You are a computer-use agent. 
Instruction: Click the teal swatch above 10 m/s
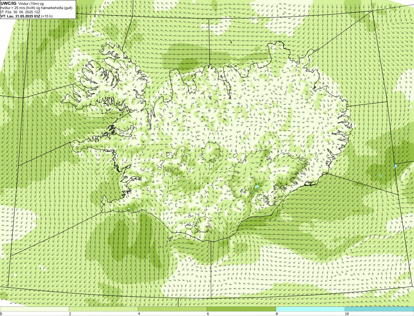[x=379, y=309]
